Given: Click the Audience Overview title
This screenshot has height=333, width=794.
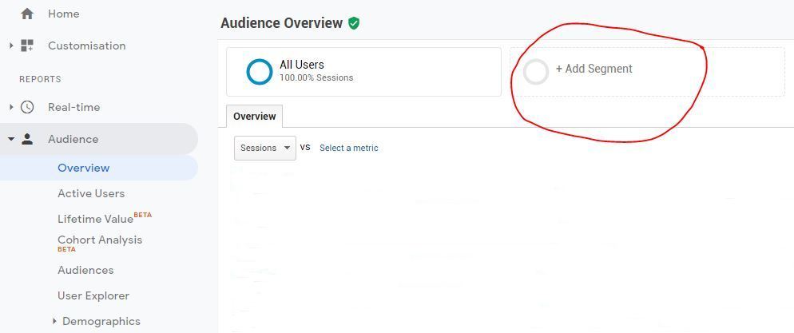Looking at the screenshot, I should pyautogui.click(x=281, y=23).
